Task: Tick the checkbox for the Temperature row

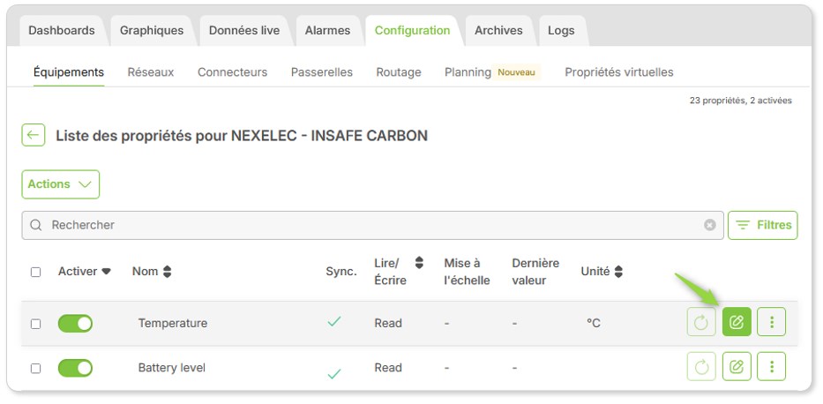Action: tap(35, 324)
